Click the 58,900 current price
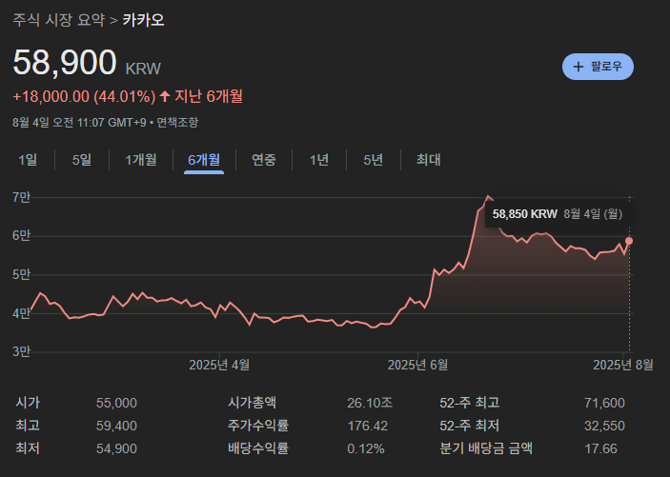The height and width of the screenshot is (477, 670). pos(65,62)
